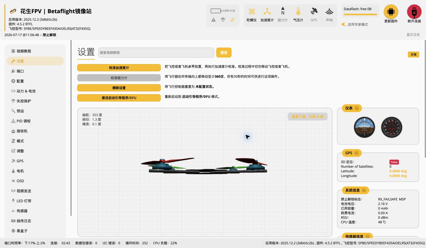This screenshot has width=426, height=248.
Task: Click the 搜索 search button
Action: (x=224, y=52)
